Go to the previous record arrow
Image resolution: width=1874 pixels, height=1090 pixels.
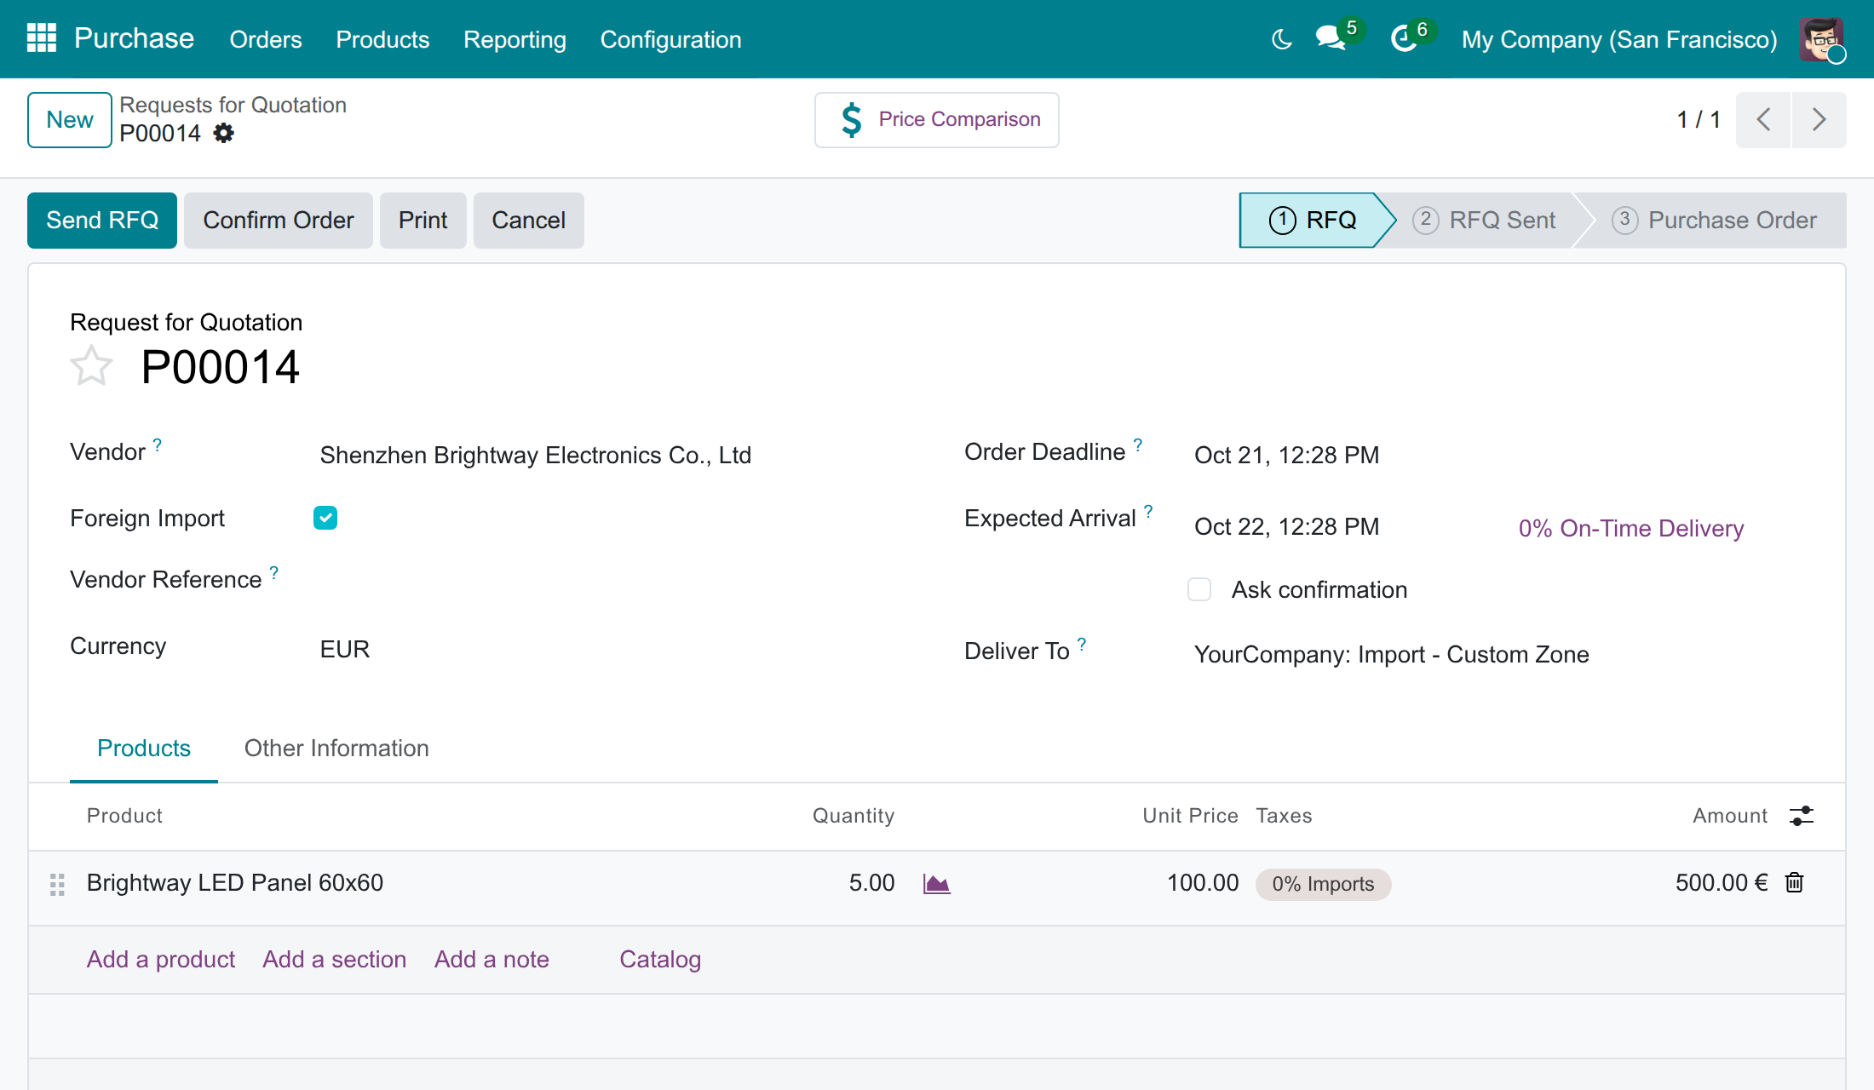[x=1763, y=120]
